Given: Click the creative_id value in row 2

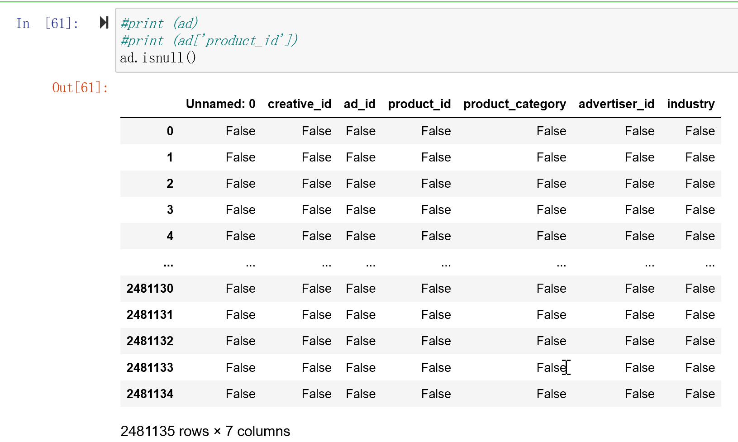Looking at the screenshot, I should [317, 184].
